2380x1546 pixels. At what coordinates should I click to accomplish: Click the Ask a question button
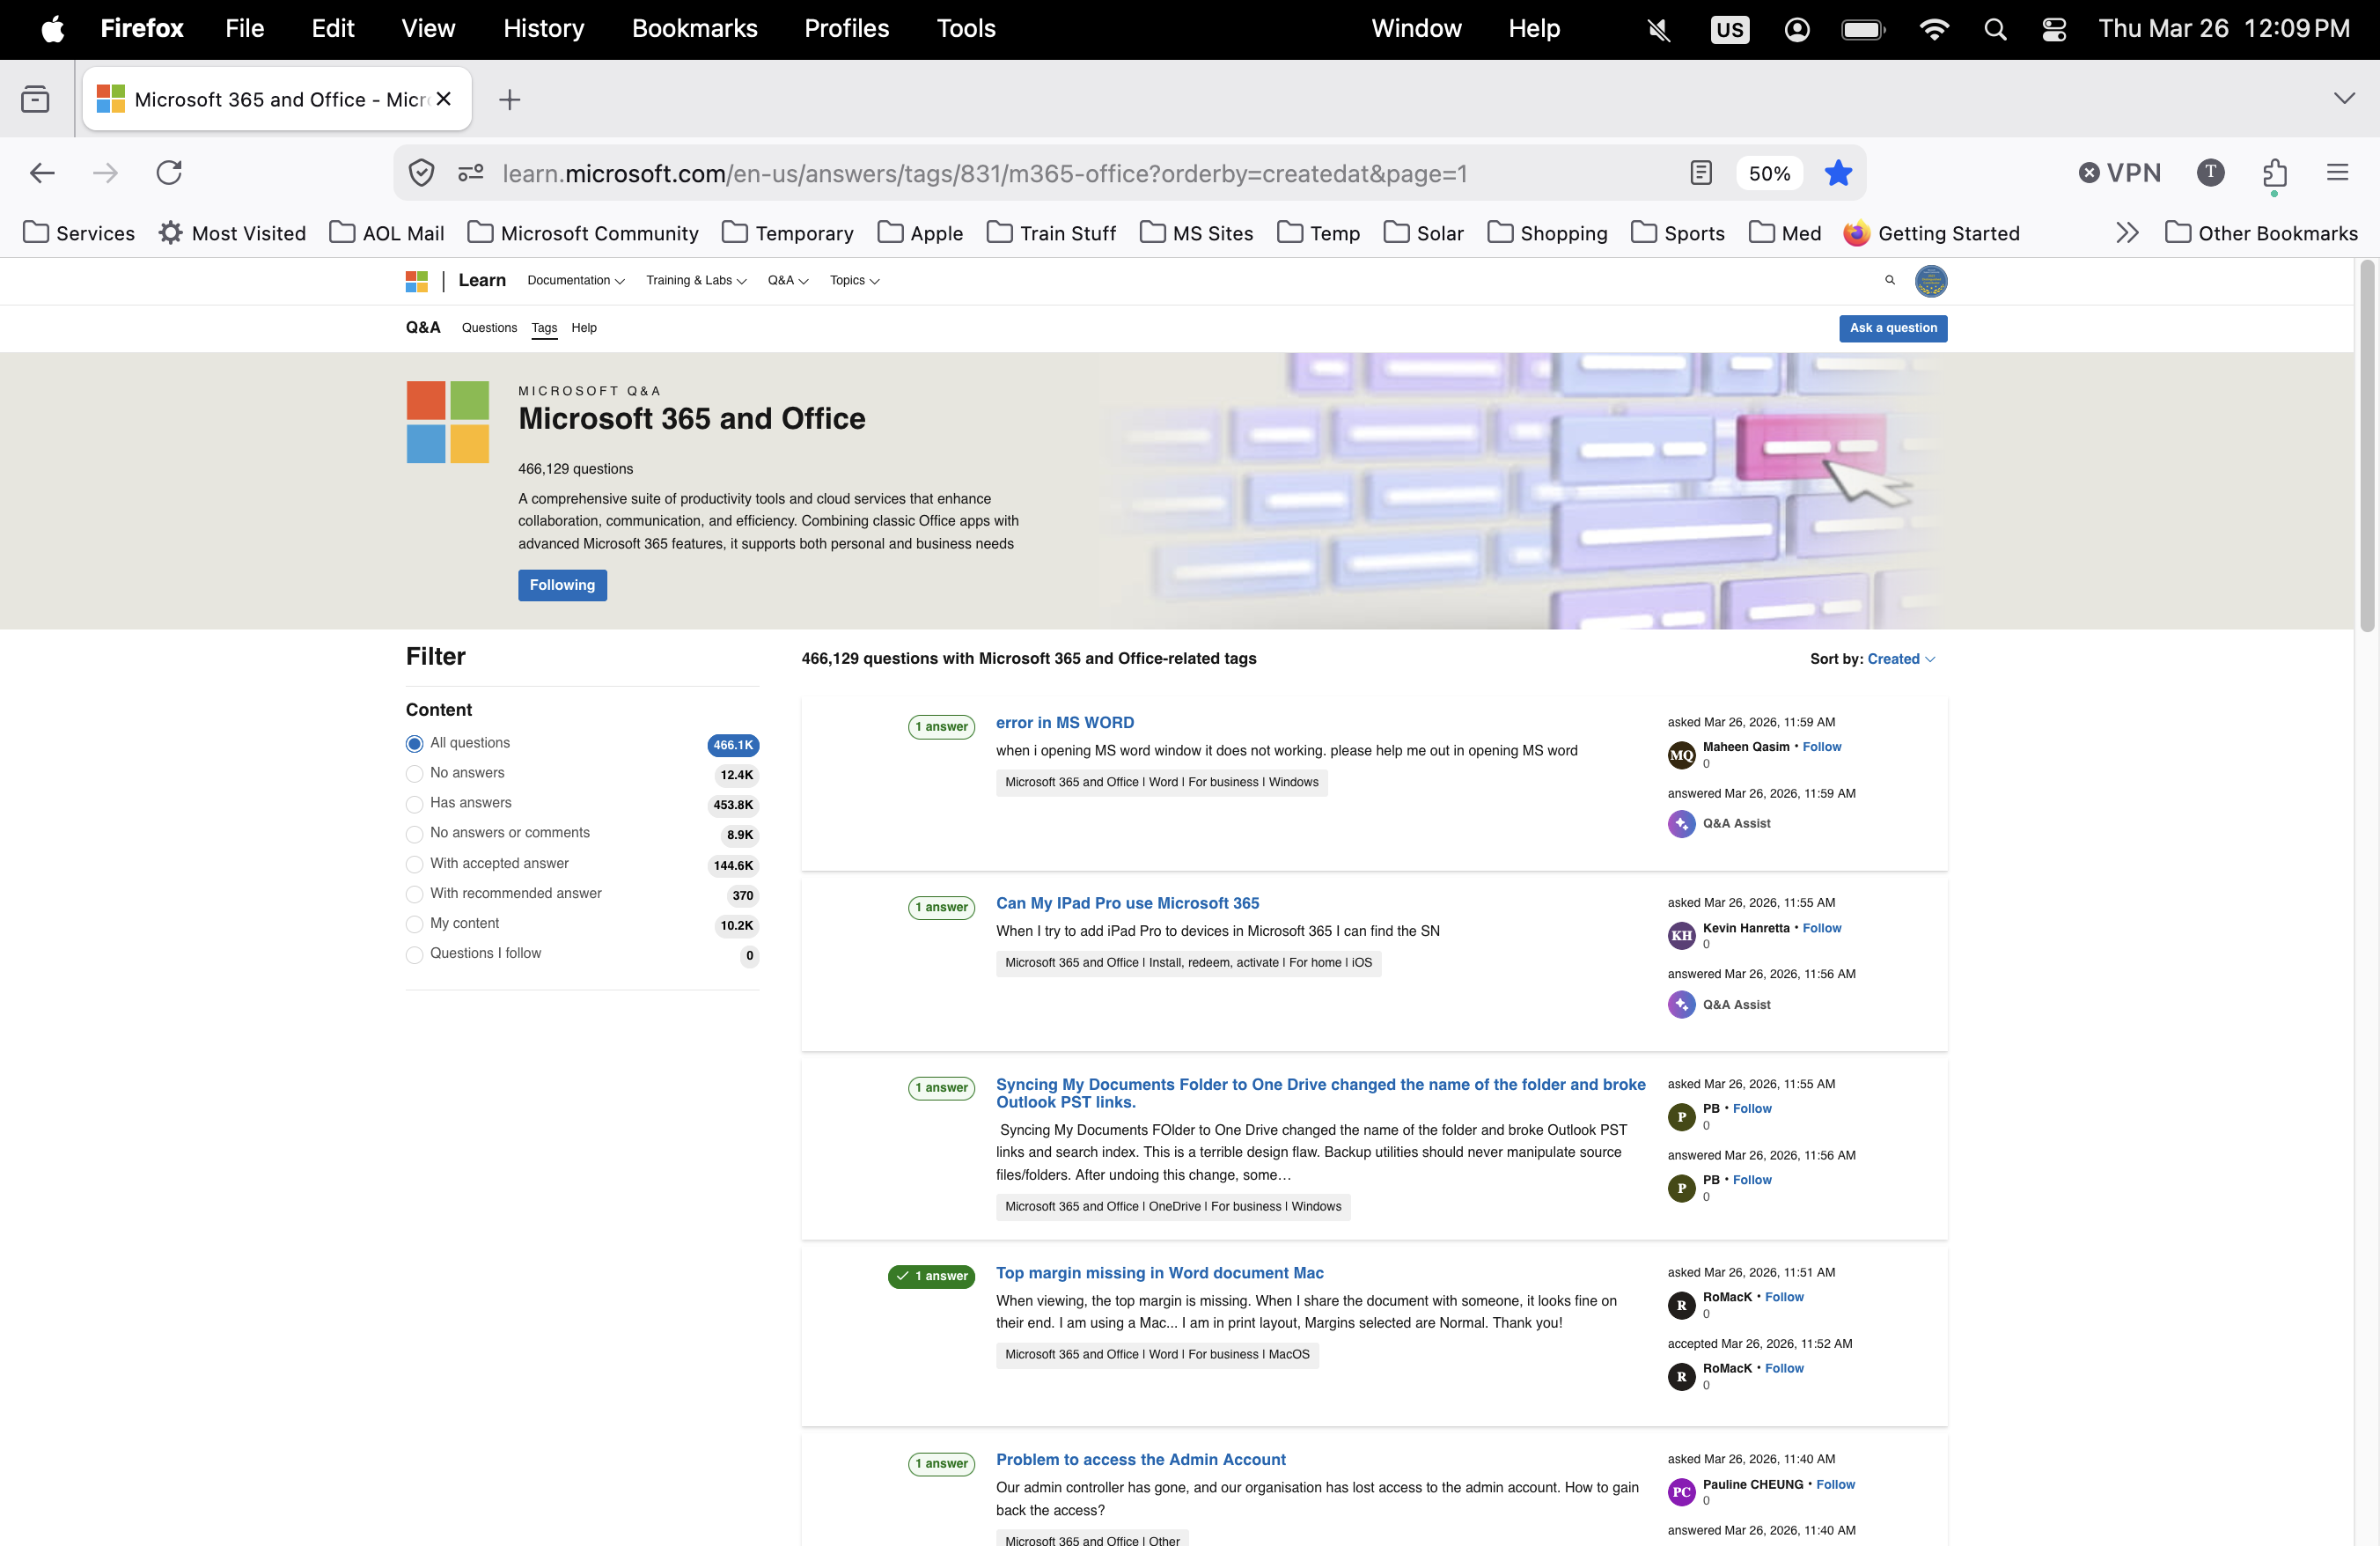tap(1892, 328)
